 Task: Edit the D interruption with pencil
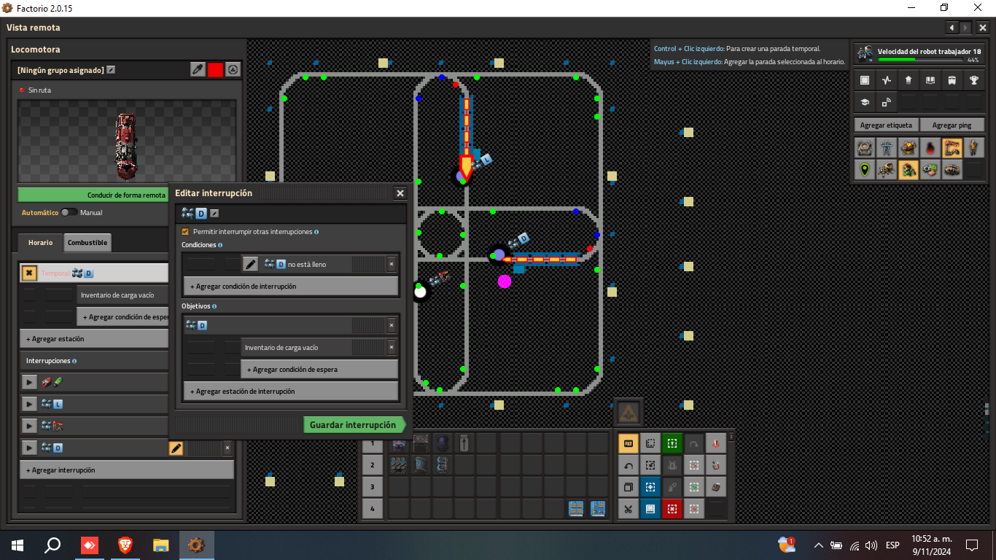coord(176,448)
